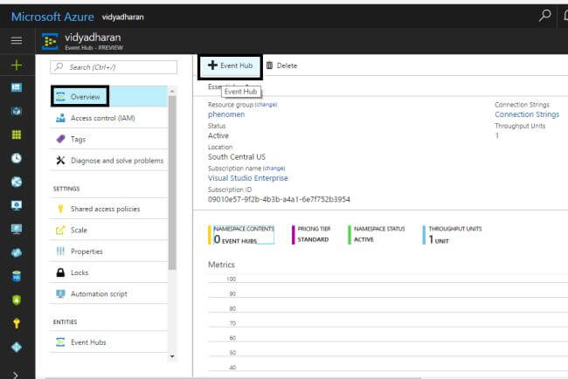Click the + Event Hub button
The image size is (568, 379).
tap(230, 65)
